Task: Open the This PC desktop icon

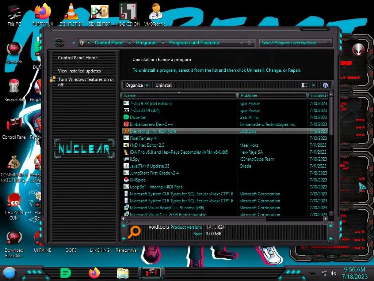Action: [x=14, y=15]
